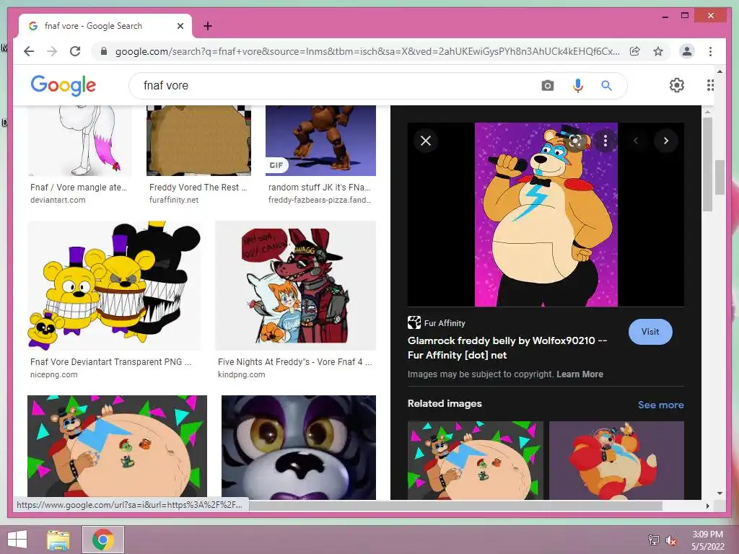This screenshot has height=554, width=739.
Task: Go back with the browser back arrow
Action: coord(29,51)
